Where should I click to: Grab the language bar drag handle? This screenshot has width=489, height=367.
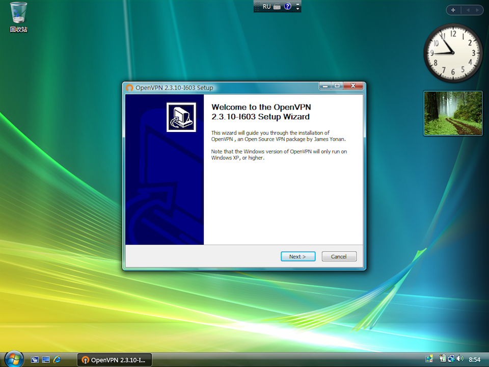(x=257, y=6)
